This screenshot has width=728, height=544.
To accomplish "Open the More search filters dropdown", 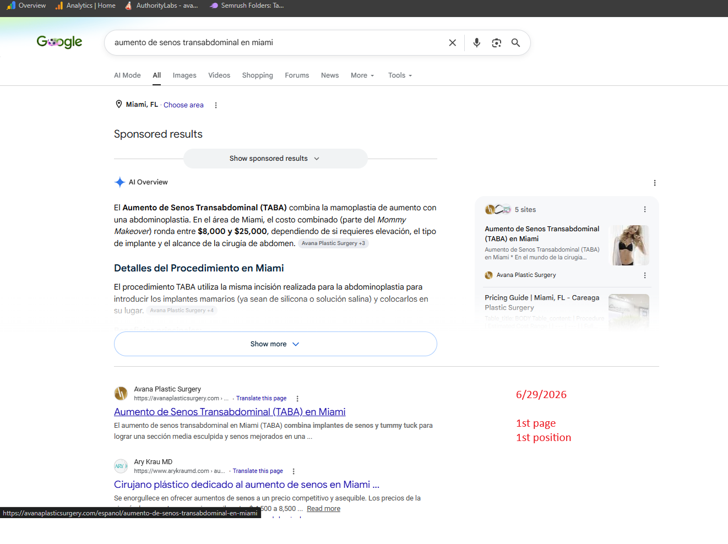I will (362, 75).
